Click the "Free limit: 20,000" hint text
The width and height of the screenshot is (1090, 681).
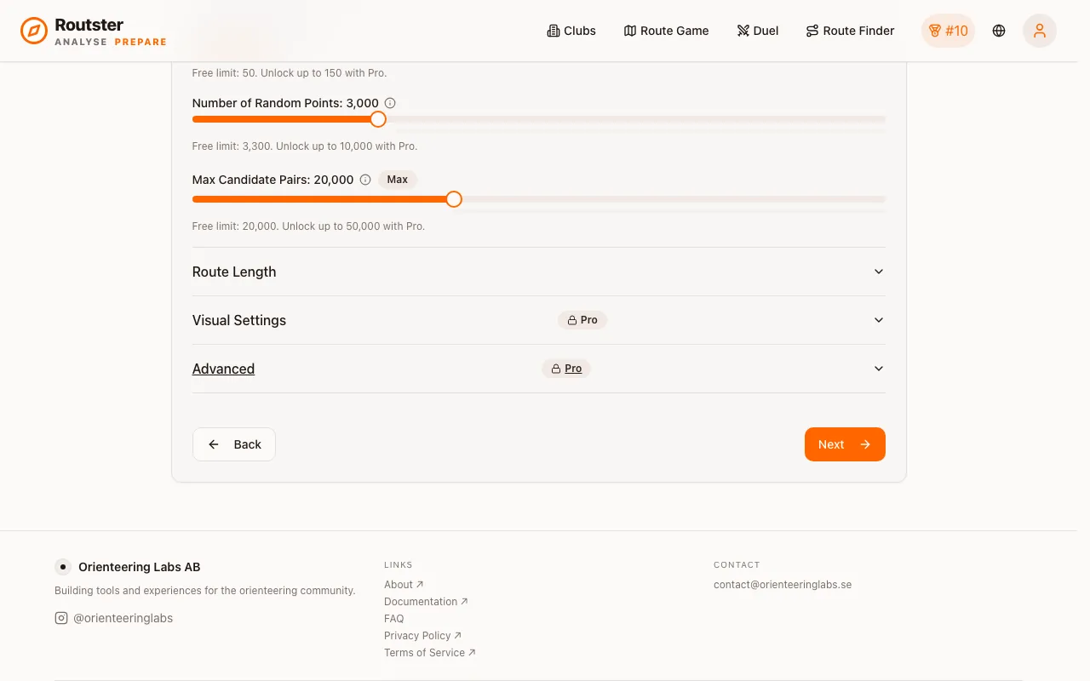(308, 226)
